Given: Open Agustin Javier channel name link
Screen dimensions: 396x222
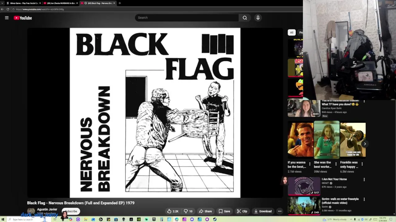Looking at the screenshot, I should pos(47,209).
